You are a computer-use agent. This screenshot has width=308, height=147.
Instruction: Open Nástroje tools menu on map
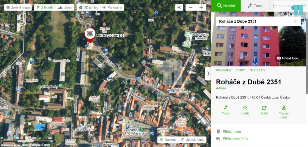click(x=168, y=140)
